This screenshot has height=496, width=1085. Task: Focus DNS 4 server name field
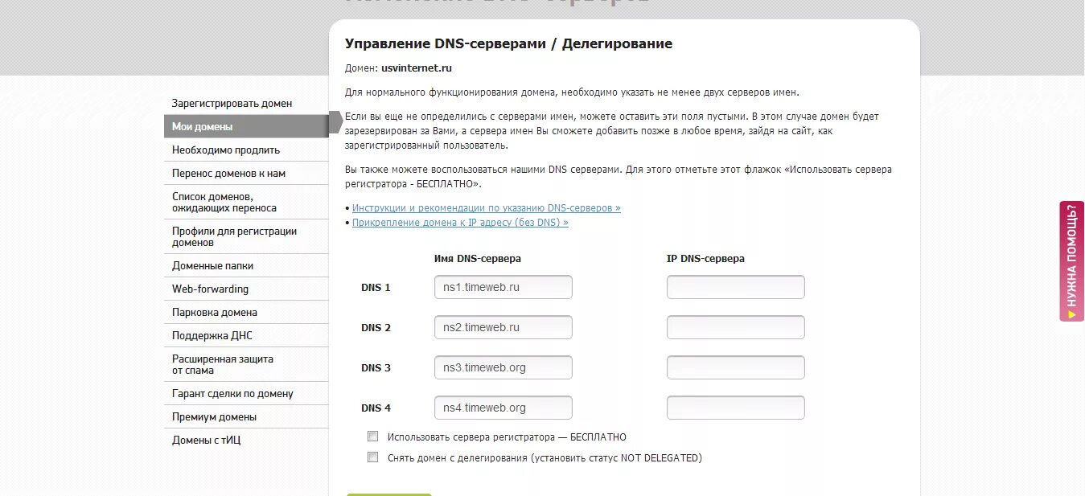(503, 408)
